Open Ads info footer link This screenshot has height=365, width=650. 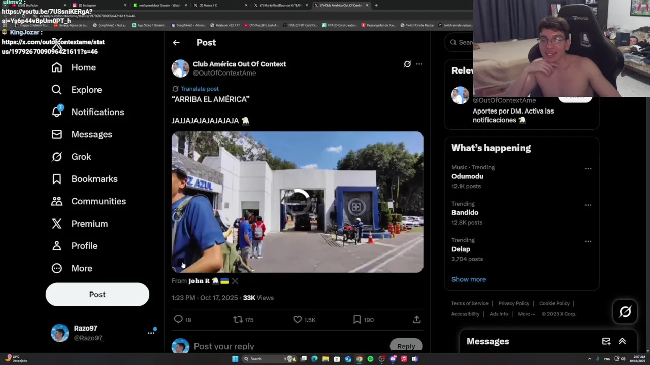(x=499, y=314)
